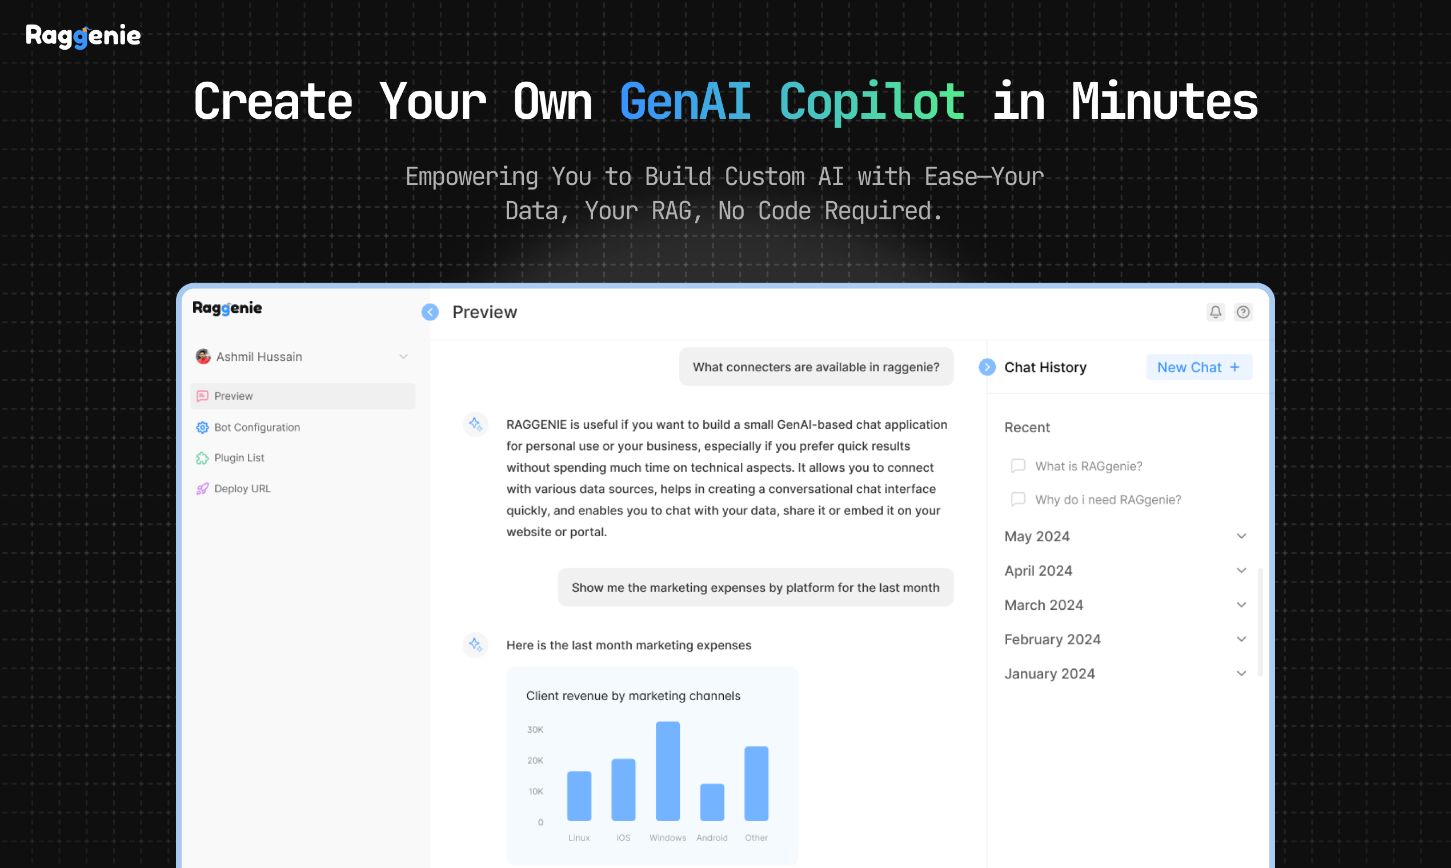Expand the January 2024 chevron
Screen dimensions: 1451x868
1241,673
